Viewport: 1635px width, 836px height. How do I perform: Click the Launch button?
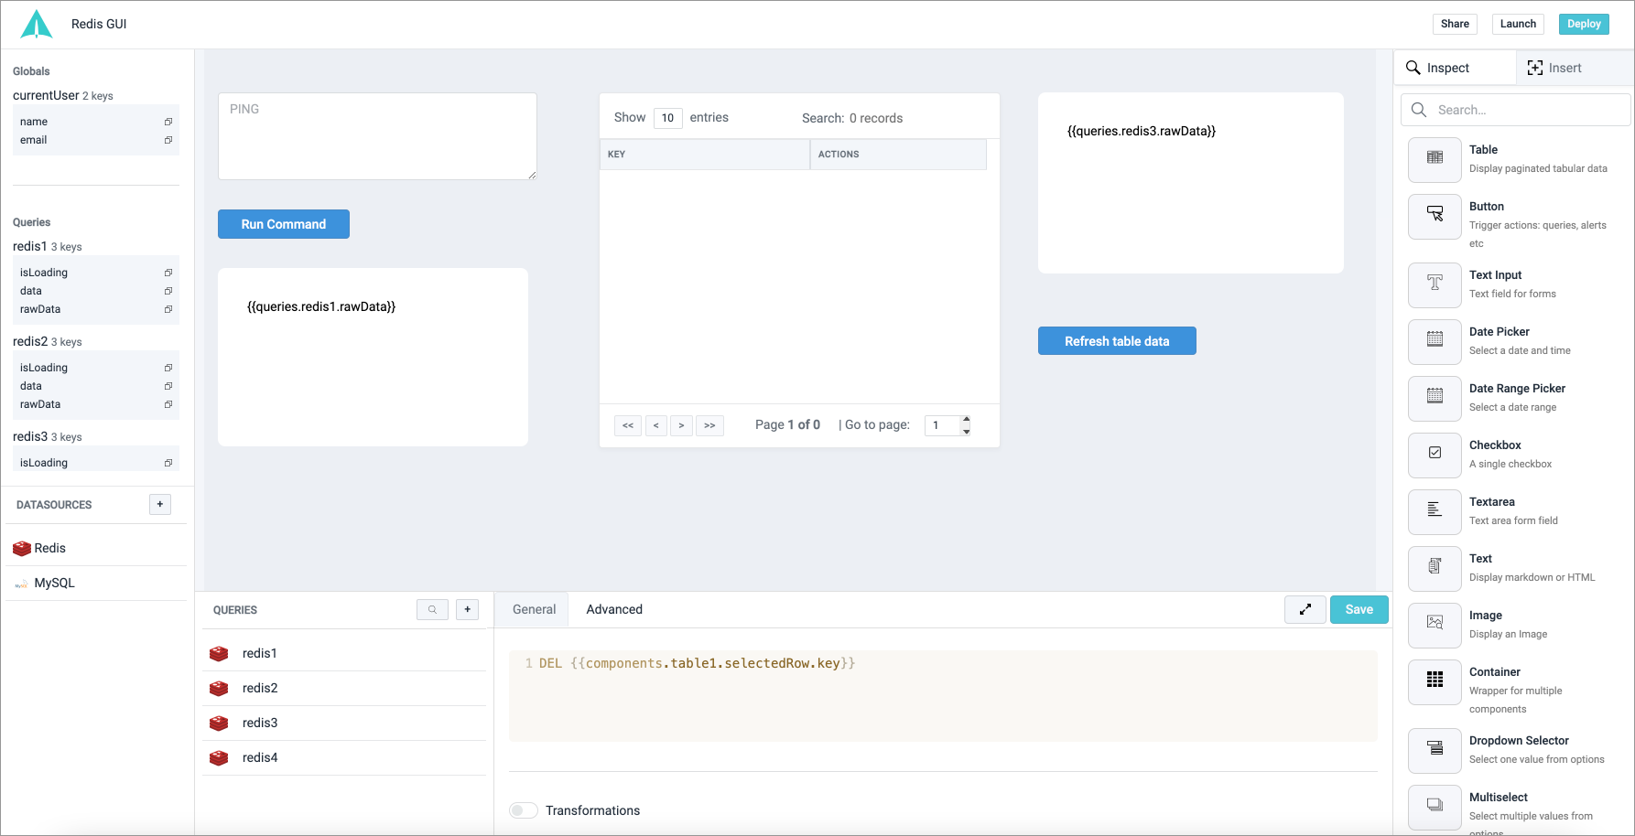pos(1518,24)
